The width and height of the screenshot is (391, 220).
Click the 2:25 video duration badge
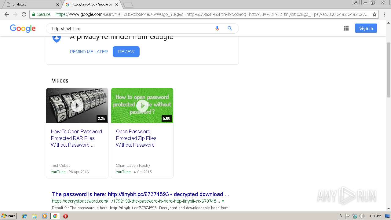coord(101,119)
